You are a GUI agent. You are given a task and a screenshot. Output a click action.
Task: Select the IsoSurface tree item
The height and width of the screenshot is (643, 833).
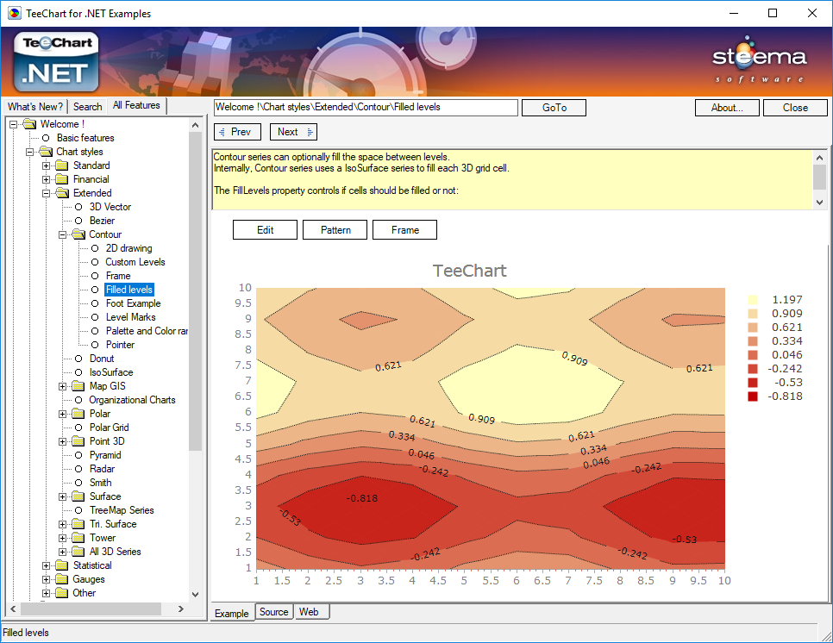tap(111, 372)
